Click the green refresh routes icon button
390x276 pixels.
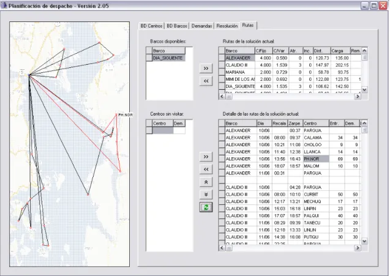click(206, 207)
